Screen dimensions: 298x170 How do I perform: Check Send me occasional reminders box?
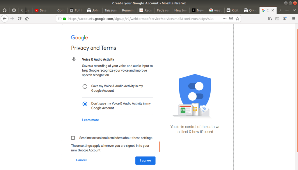(73, 138)
